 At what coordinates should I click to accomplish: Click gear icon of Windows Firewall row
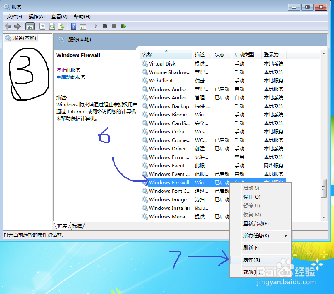[x=145, y=182]
